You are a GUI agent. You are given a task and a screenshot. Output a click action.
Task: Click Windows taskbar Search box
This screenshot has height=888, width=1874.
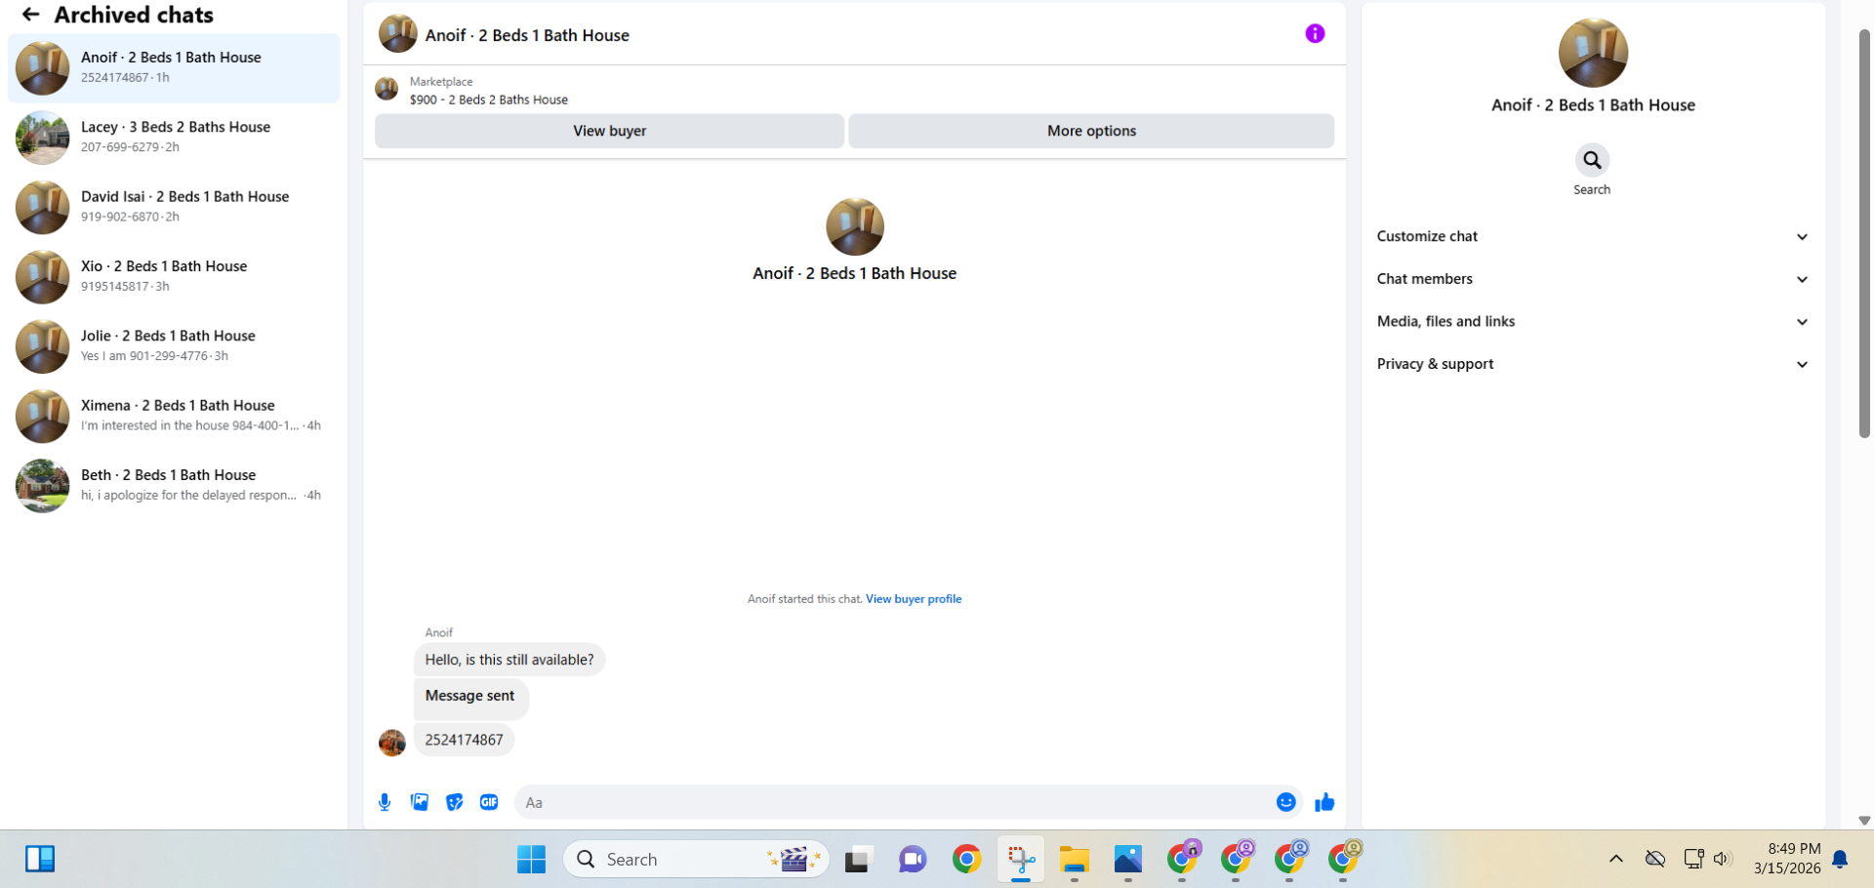(x=696, y=860)
